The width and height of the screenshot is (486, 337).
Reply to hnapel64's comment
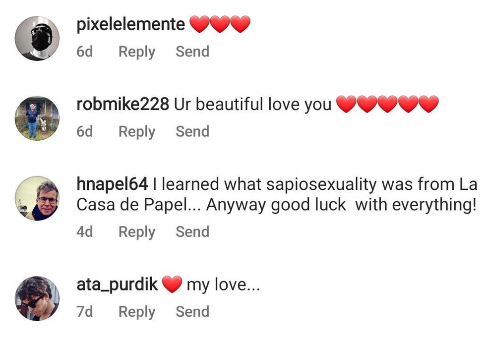[136, 231]
